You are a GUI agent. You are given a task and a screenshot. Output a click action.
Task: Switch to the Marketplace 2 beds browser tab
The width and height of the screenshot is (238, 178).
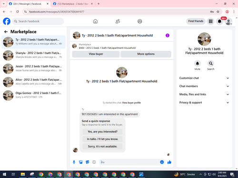[73, 4]
